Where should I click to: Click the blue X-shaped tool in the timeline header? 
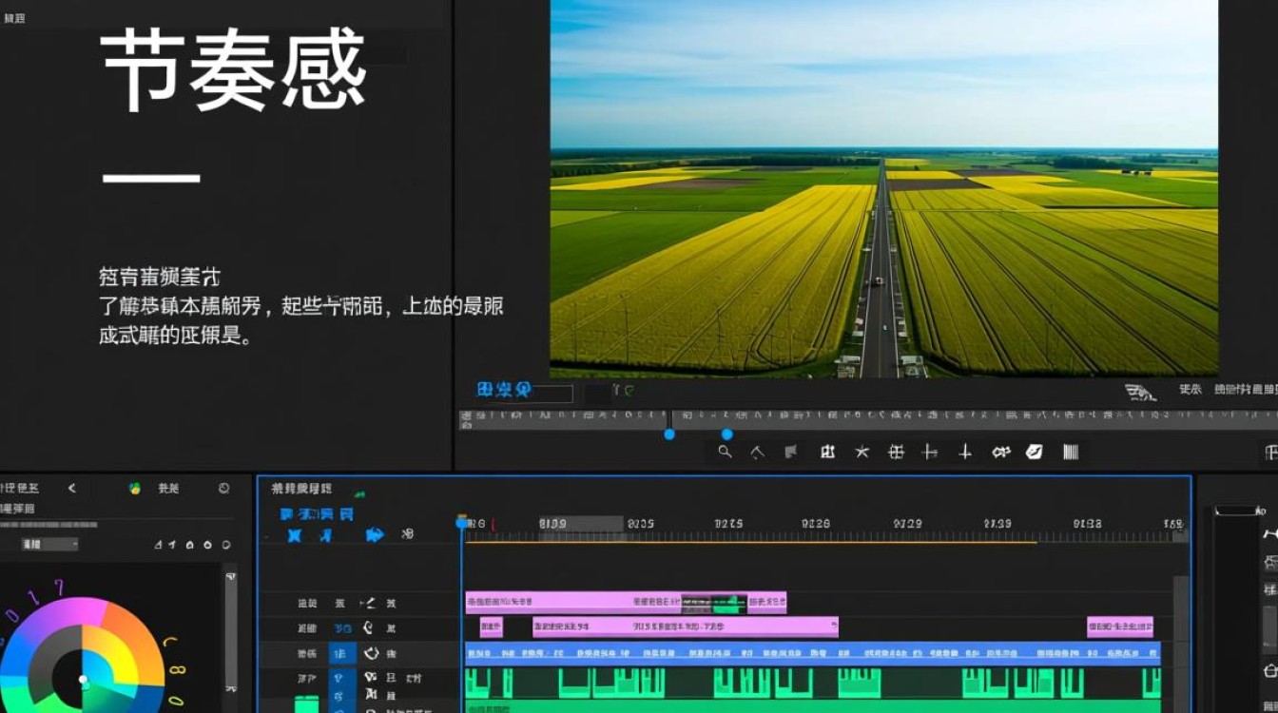tap(295, 535)
